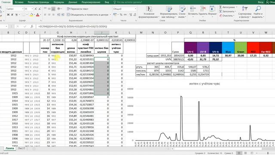Open the Рецензирование ribbon tab
The height and width of the screenshot is (155, 275).
tap(91, 2)
